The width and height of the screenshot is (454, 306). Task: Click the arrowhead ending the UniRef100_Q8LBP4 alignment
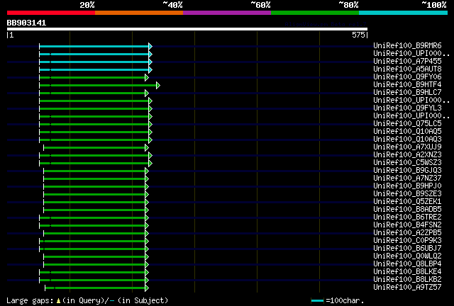147,265
